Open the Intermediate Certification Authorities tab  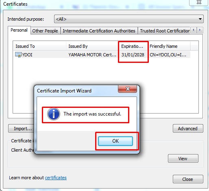(x=99, y=31)
